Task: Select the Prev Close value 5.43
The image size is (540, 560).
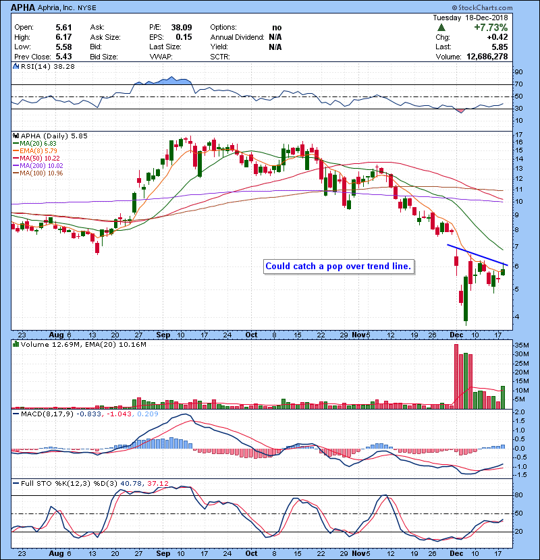Action: (63, 57)
